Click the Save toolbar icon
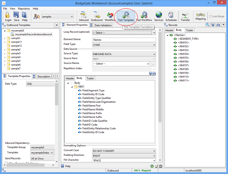Image resolution: width=228 pixels, height=174 pixels. 16,16
